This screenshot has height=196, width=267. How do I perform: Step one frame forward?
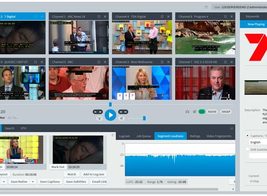coord(100,112)
